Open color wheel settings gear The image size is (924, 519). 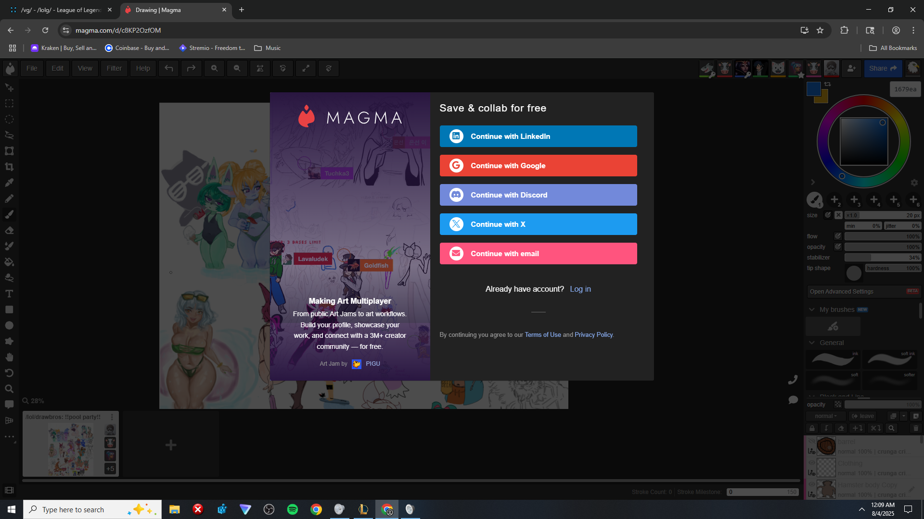click(914, 183)
